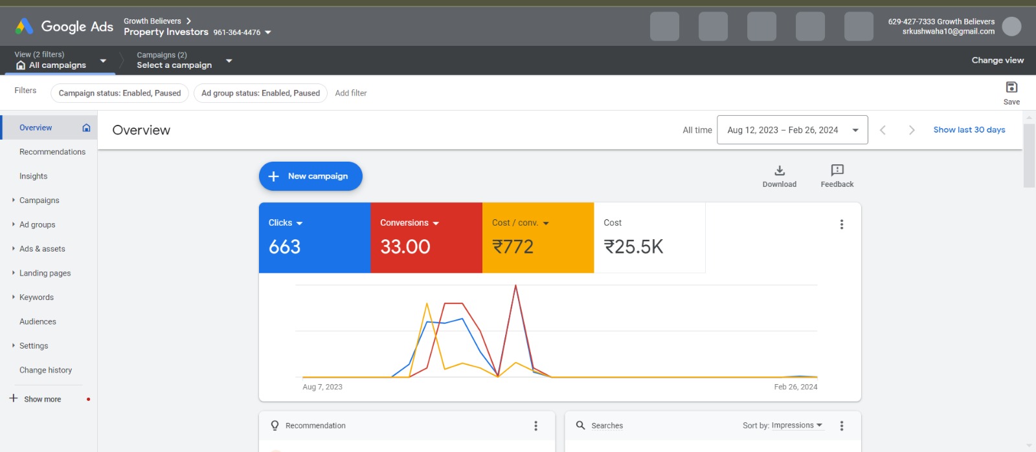Image resolution: width=1036 pixels, height=452 pixels.
Task: Click Show last 30 days link
Action: point(969,130)
